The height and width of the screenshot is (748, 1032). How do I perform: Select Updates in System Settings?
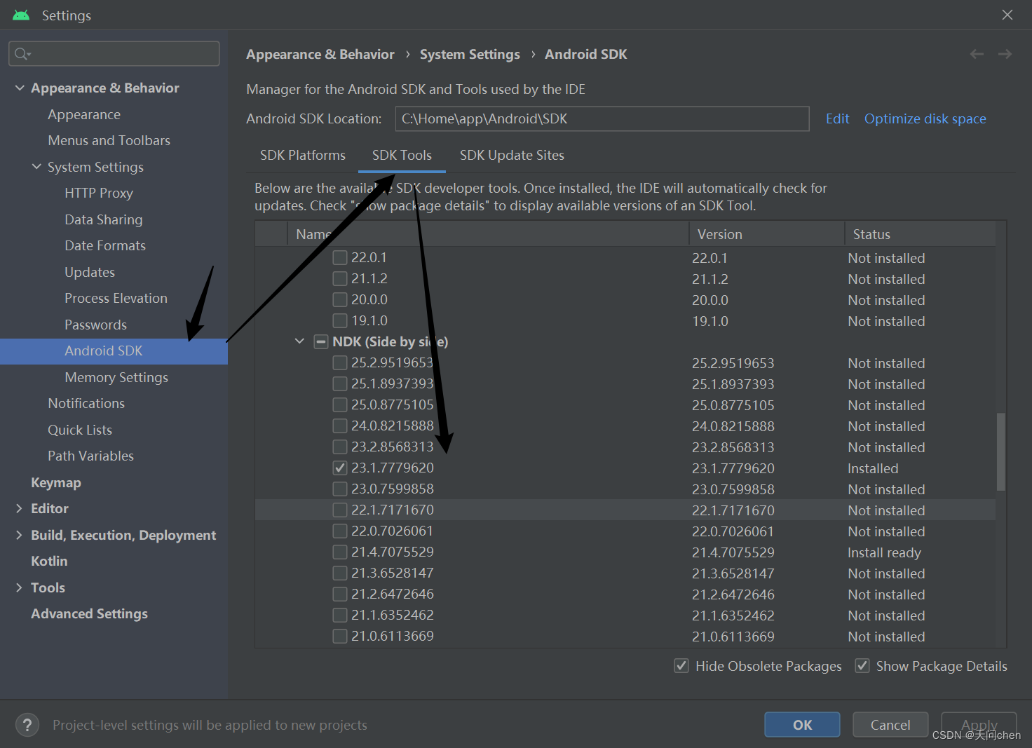click(x=90, y=272)
